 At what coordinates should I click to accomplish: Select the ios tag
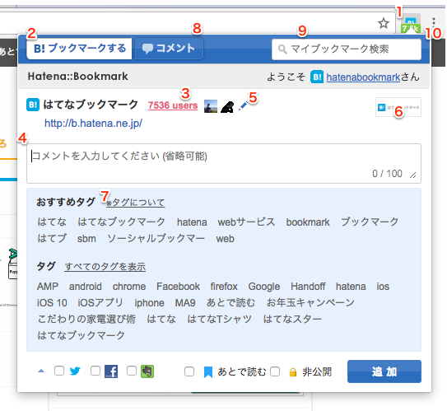[383, 287]
